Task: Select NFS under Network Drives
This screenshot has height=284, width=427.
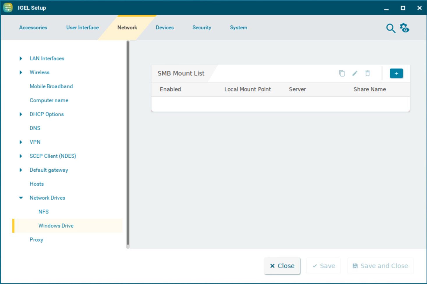Action: click(43, 212)
